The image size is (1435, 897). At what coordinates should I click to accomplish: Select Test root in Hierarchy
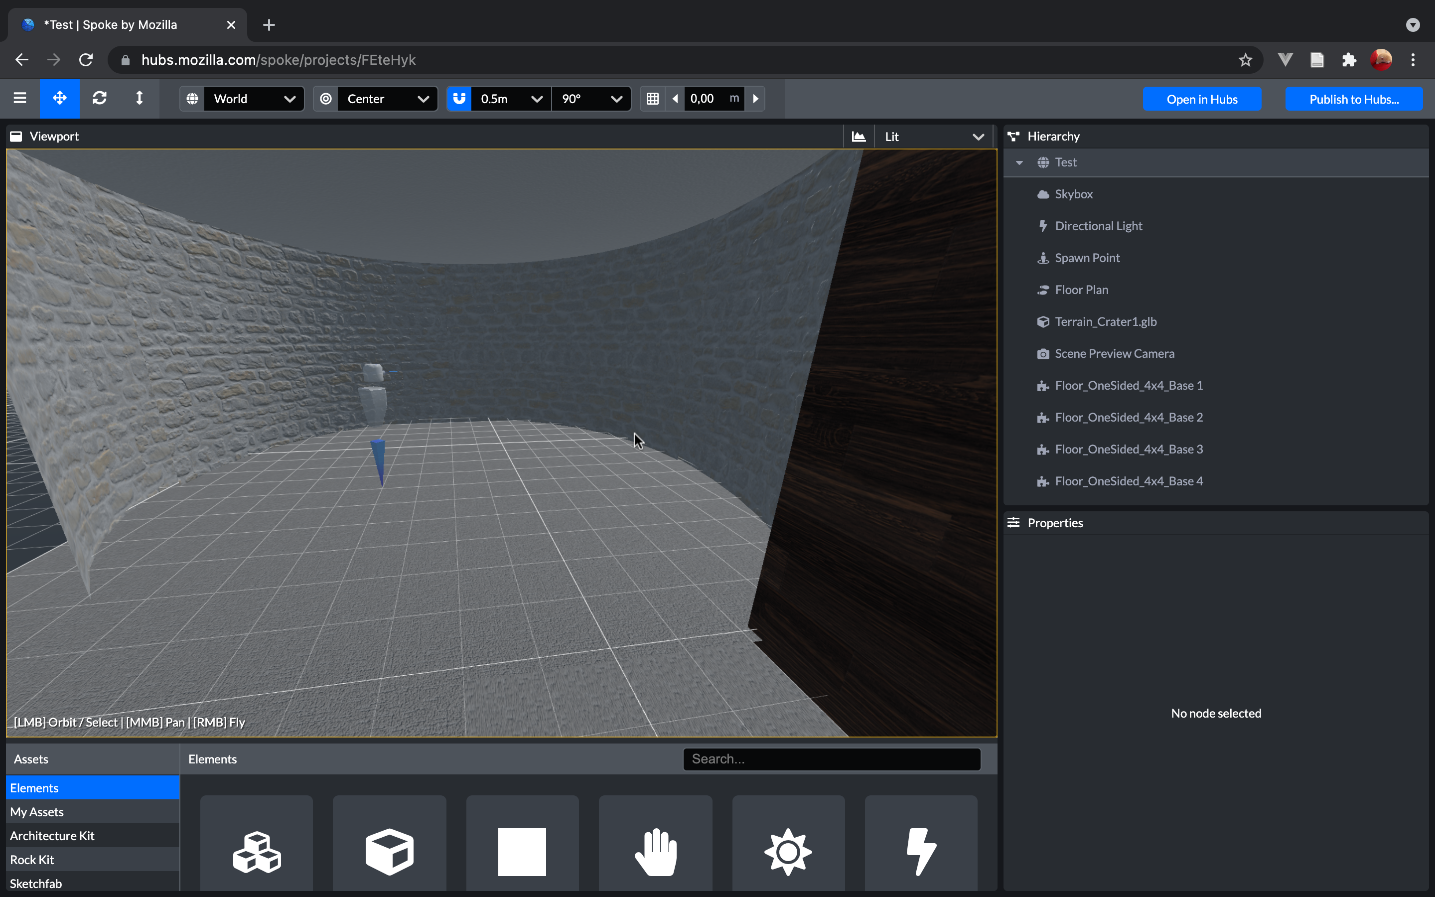coord(1216,162)
